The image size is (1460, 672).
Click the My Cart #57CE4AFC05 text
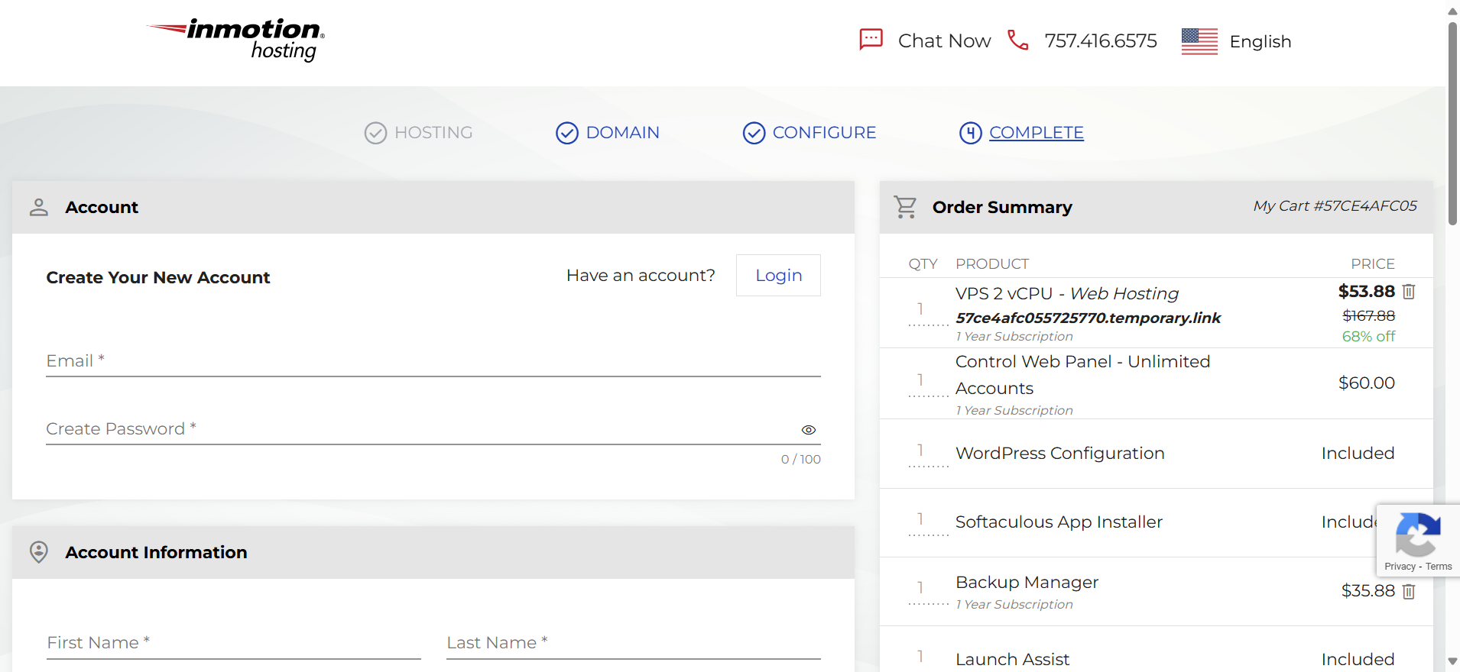click(x=1335, y=206)
